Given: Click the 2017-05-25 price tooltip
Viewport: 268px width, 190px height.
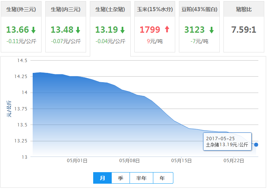Looking at the screenshot, I should click(227, 142).
